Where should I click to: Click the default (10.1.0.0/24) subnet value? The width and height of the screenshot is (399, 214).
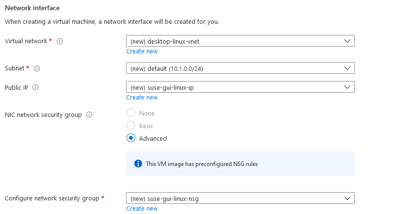click(167, 68)
